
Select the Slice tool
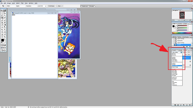(5, 18)
